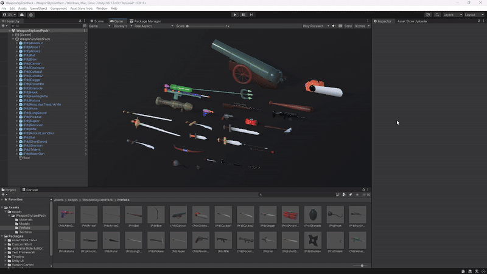This screenshot has height=274, width=487.
Task: Open the Play Focused dropdown
Action: point(316,26)
